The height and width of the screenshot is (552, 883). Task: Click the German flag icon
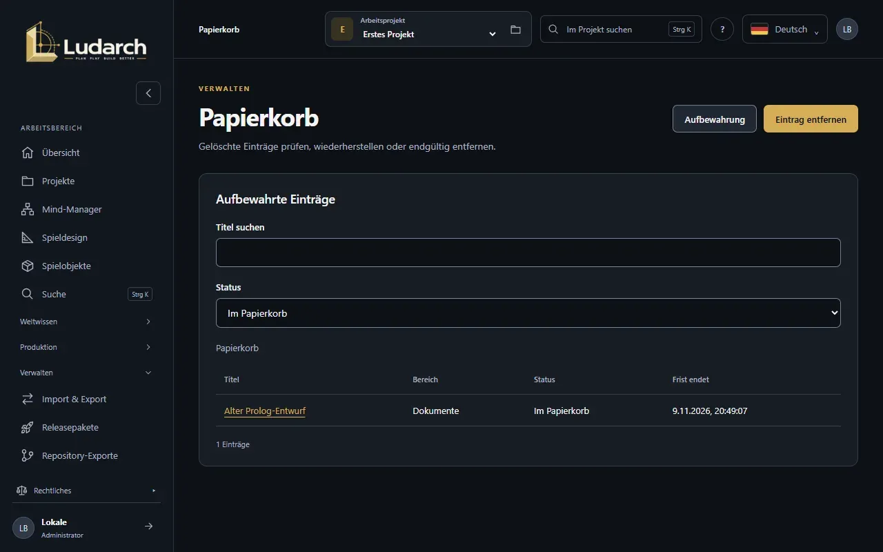(760, 29)
